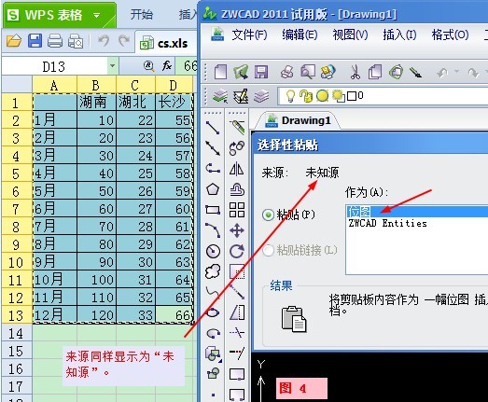The width and height of the screenshot is (488, 402).
Task: Switch to the 开始 ribbon tab in WPS
Action: point(141,15)
